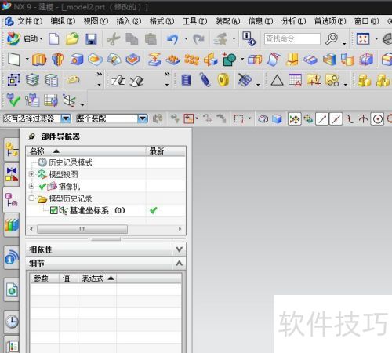
Task: Select the Pattern feature icon
Action: 191,60
